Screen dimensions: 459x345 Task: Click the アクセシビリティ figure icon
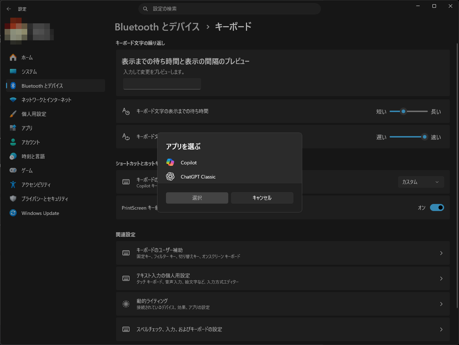13,185
